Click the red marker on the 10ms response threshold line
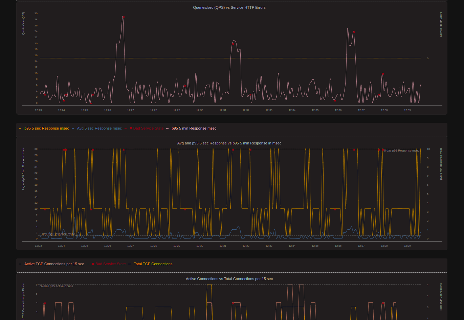This screenshot has width=464, height=320. (x=45, y=210)
